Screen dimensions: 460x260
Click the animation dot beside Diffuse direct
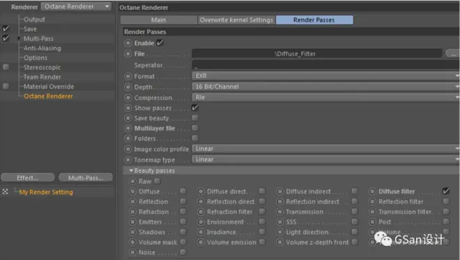[201, 192]
